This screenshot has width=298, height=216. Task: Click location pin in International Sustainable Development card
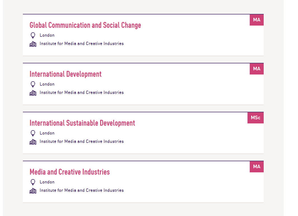33,133
